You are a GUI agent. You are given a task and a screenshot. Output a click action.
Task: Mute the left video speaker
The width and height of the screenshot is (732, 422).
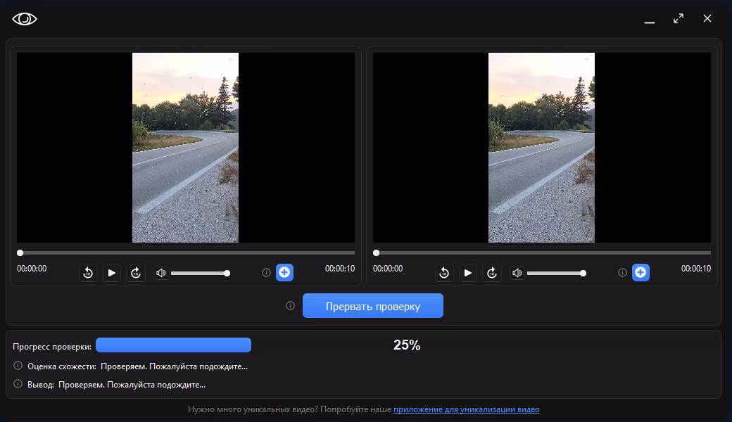coord(161,273)
